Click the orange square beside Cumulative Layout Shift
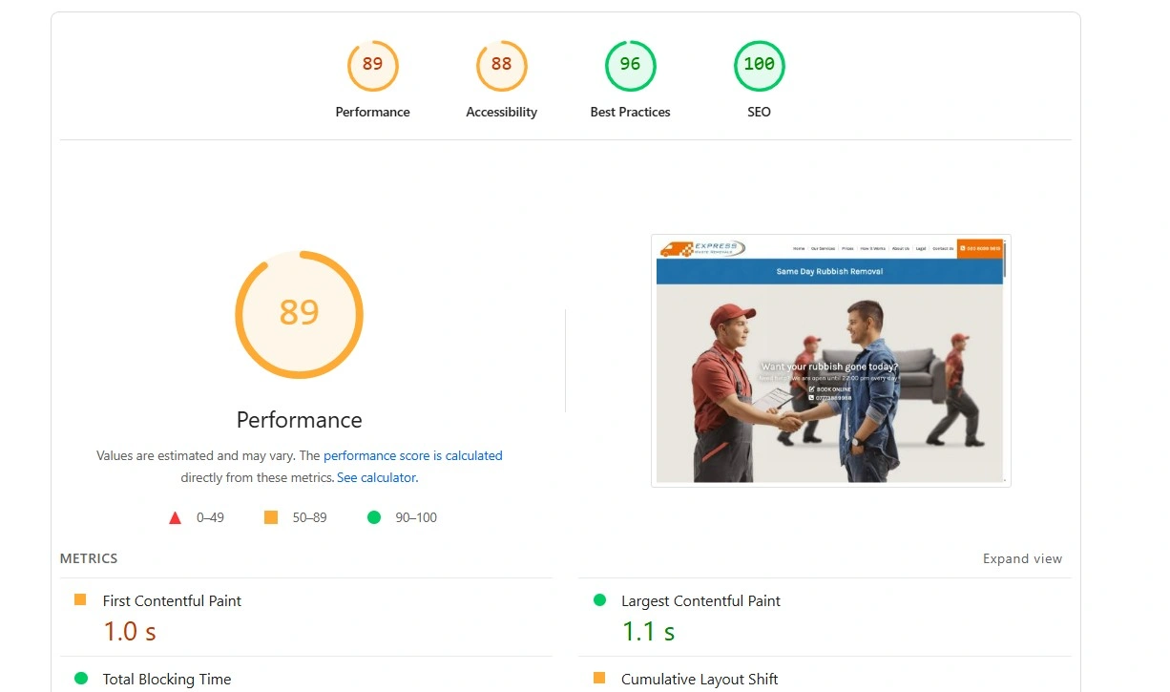 pyautogui.click(x=600, y=679)
